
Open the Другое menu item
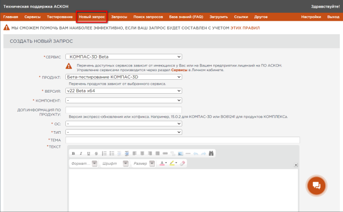[261, 17]
